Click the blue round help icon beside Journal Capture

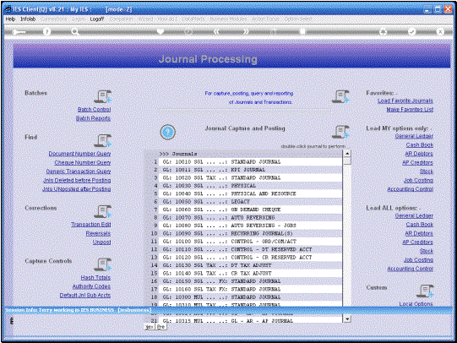[167, 132]
